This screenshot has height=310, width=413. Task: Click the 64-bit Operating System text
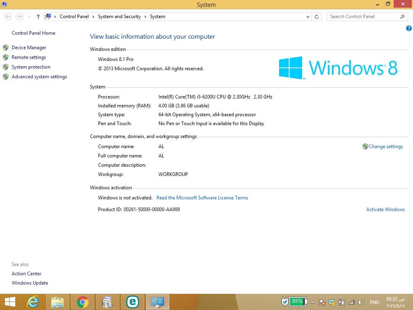[207, 115]
